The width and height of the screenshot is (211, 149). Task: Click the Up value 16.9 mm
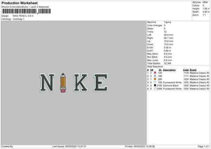[168, 41]
